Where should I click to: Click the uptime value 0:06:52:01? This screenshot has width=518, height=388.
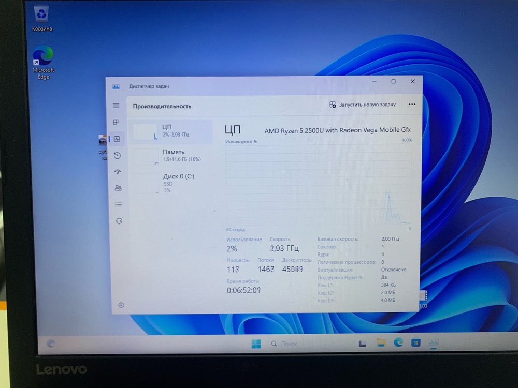244,290
